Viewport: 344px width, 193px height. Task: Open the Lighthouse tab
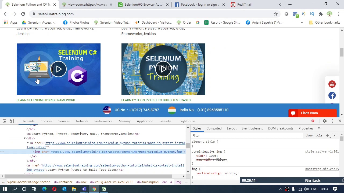(x=187, y=121)
